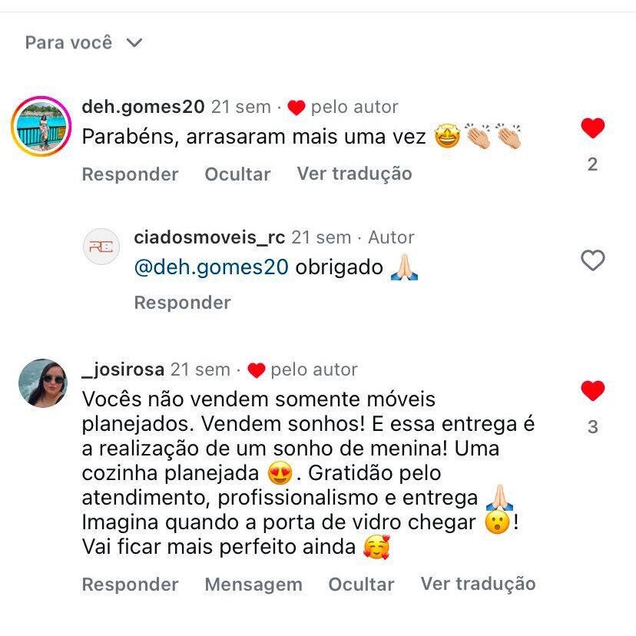The image size is (636, 636).
Task: Reply to ciadosmoveis_rc's comment
Action: click(x=183, y=303)
